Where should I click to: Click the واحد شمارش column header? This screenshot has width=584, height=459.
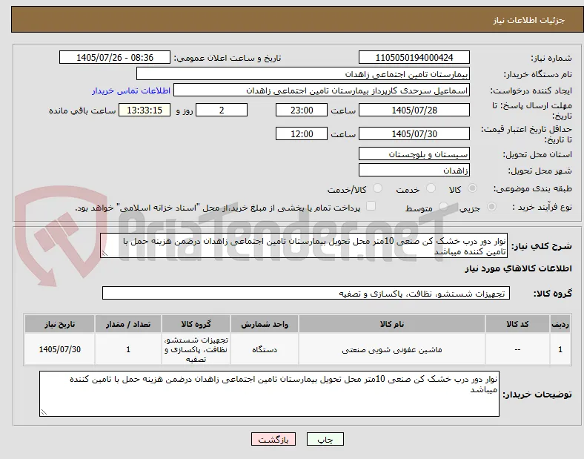(265, 324)
